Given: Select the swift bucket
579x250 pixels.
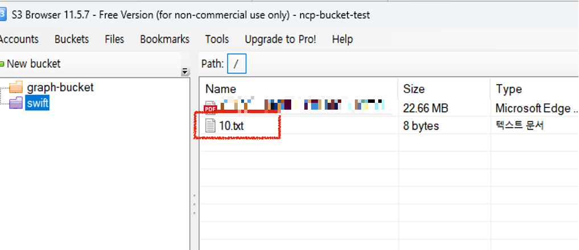Looking at the screenshot, I should tap(38, 103).
